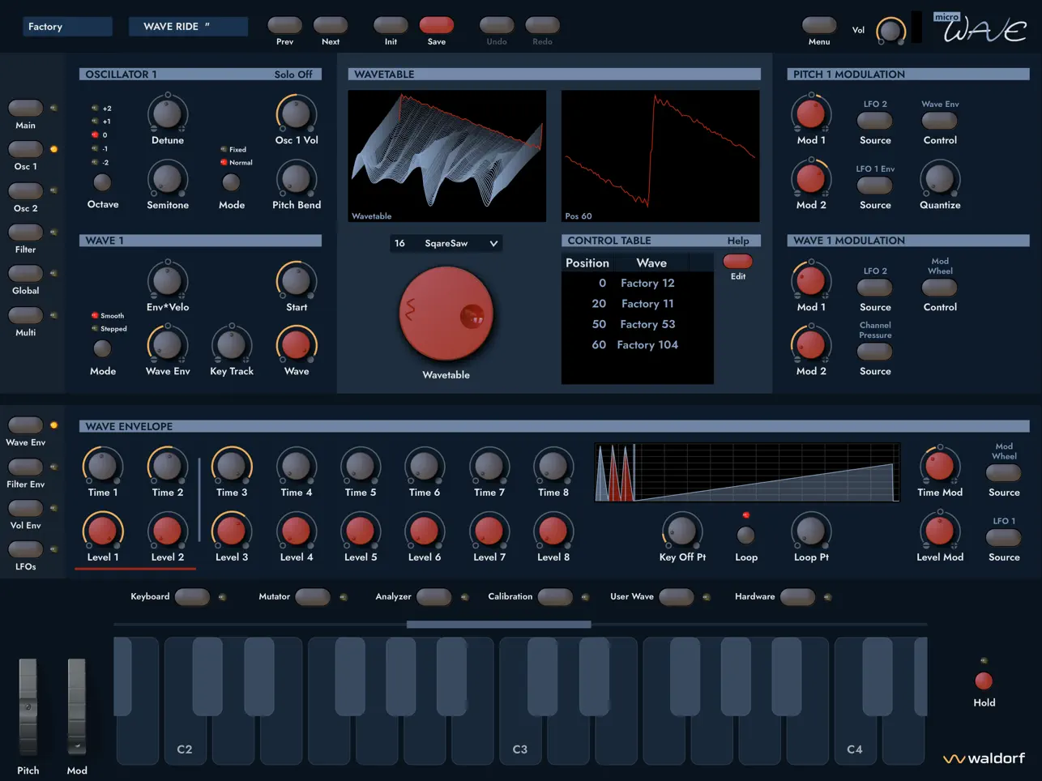Click Pitch 1 Modulation Mod 1 knob
Viewport: 1042px width, 781px height.
click(x=811, y=114)
